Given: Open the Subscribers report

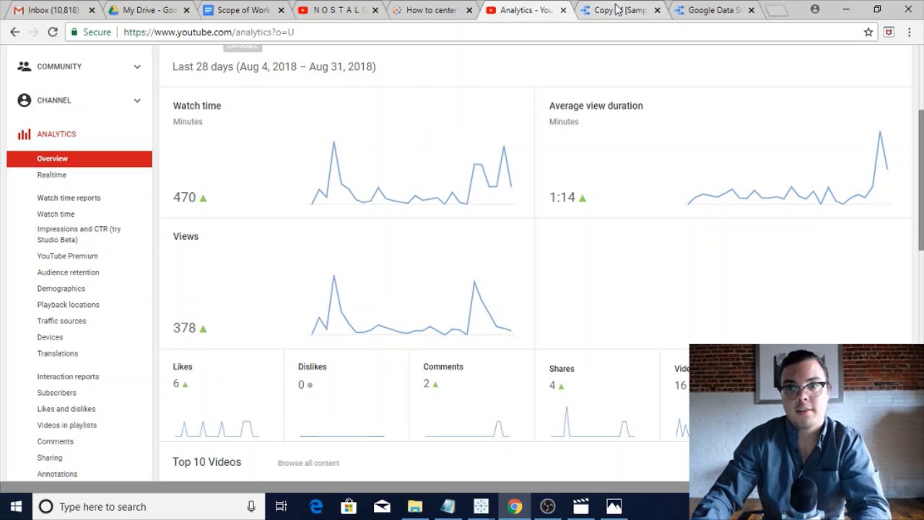Looking at the screenshot, I should point(56,393).
